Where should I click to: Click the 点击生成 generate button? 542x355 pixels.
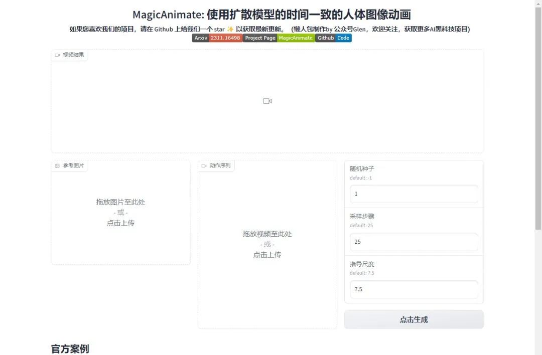click(x=414, y=319)
